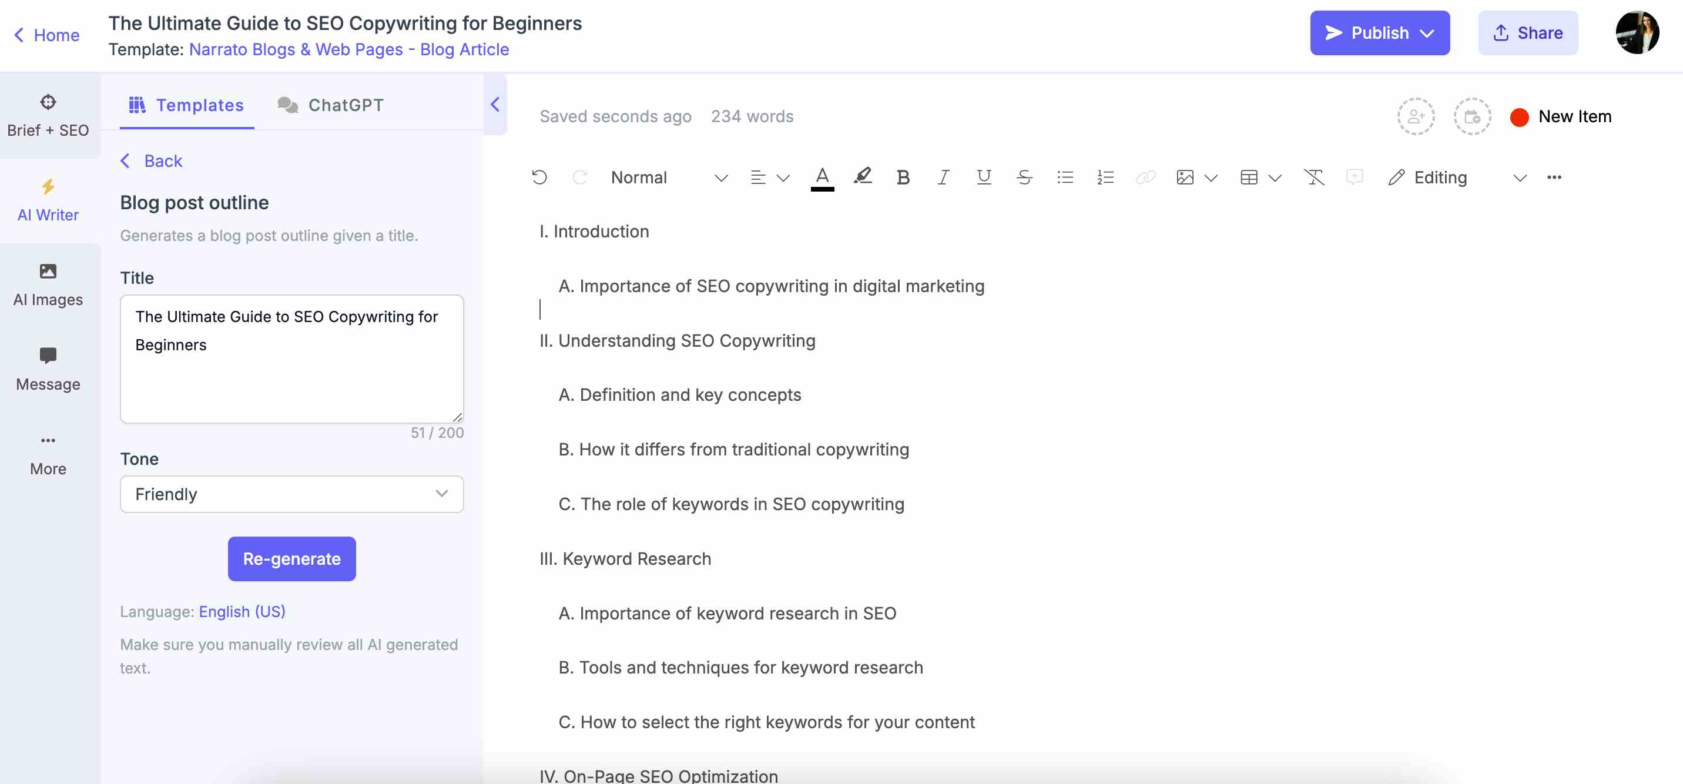
Task: Click the comment icon in toolbar
Action: pyautogui.click(x=1355, y=176)
